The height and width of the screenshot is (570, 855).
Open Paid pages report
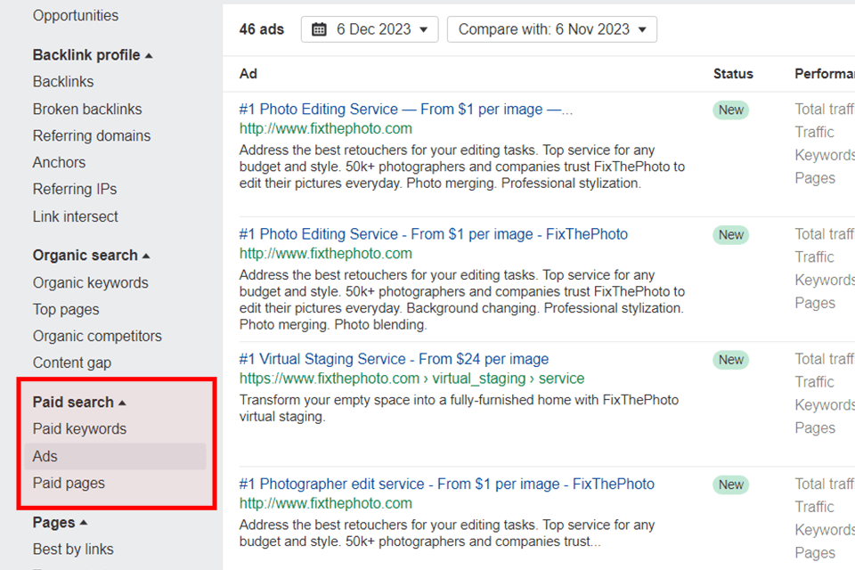(69, 483)
